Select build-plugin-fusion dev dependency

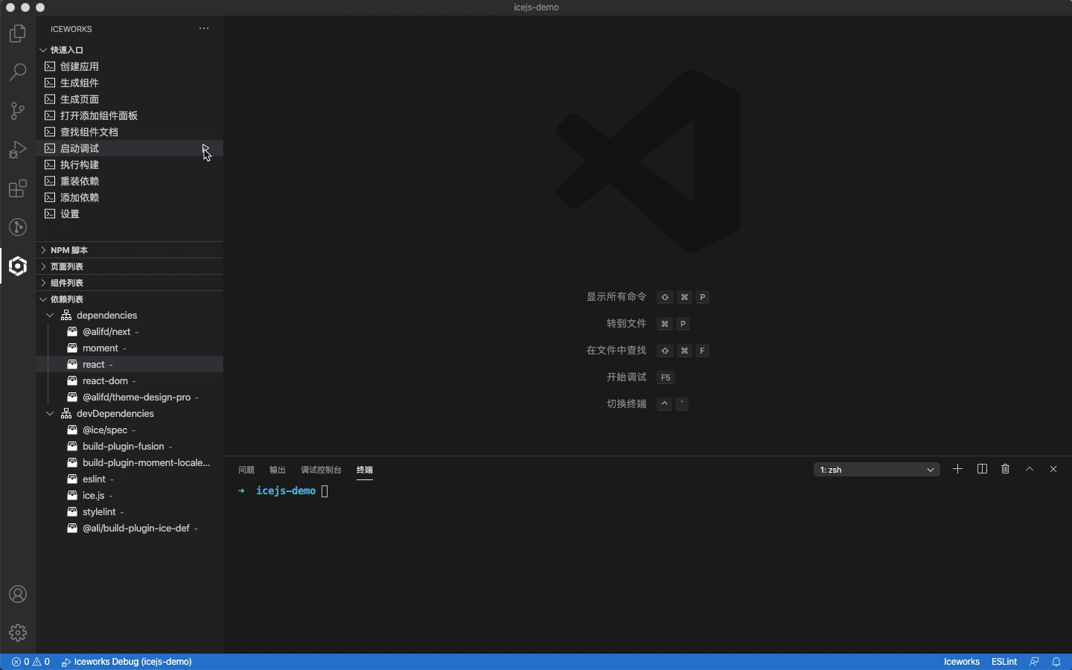(x=130, y=447)
